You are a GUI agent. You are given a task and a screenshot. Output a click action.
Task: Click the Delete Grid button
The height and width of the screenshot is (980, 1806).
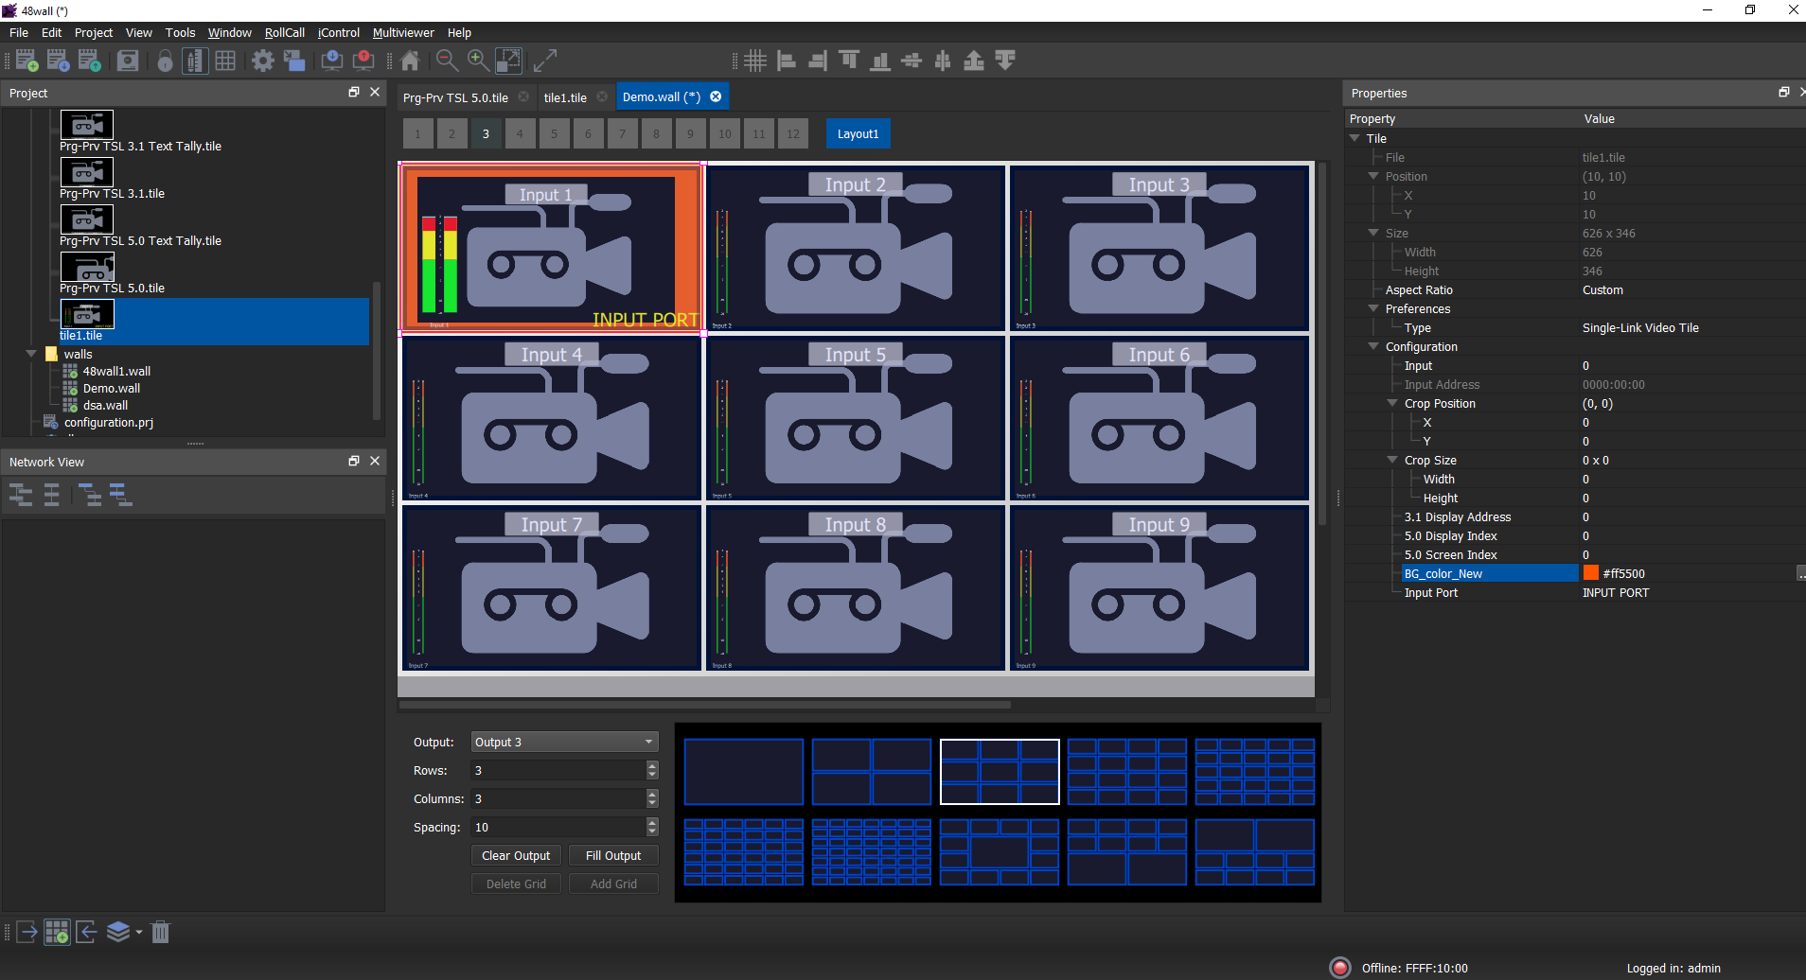point(516,884)
